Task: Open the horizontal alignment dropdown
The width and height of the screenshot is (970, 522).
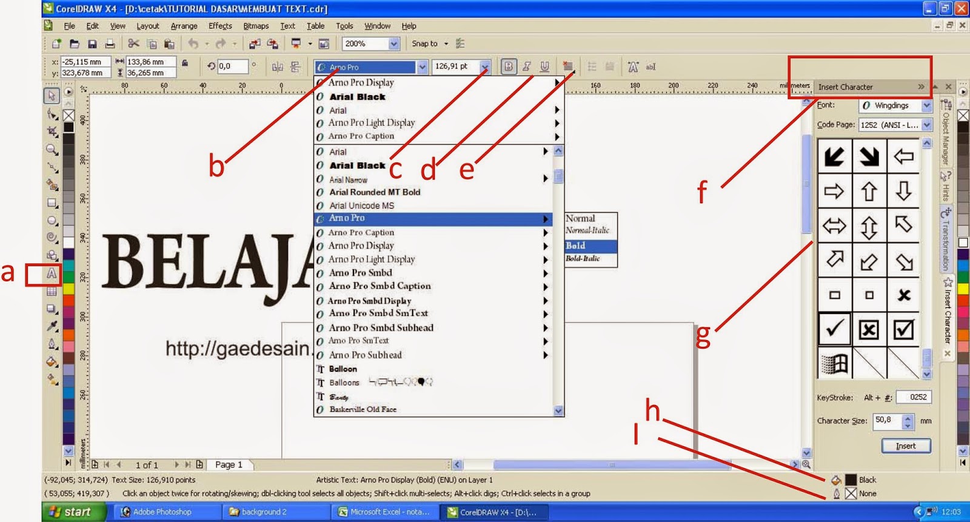Action: pyautogui.click(x=568, y=67)
